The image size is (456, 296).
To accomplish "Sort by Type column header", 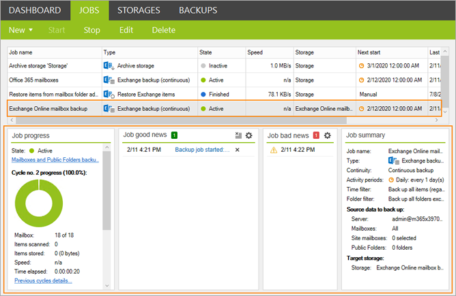I will tap(149, 52).
